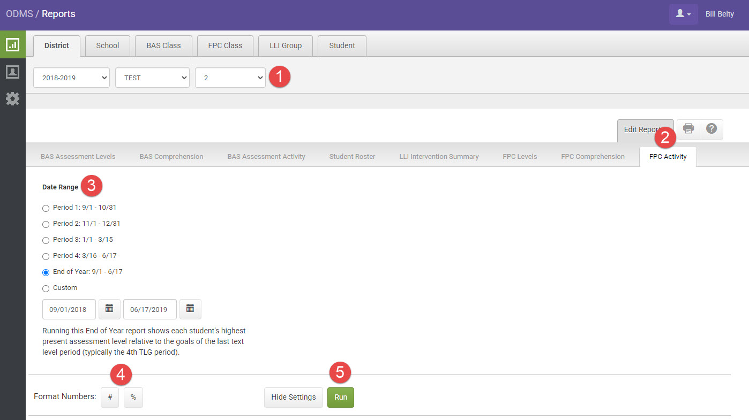Open the user account menu icon

tap(683, 14)
